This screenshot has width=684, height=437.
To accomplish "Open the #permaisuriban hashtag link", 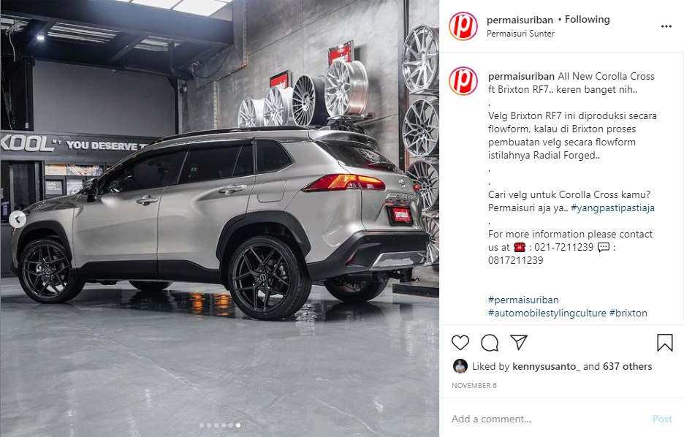I will click(x=523, y=300).
